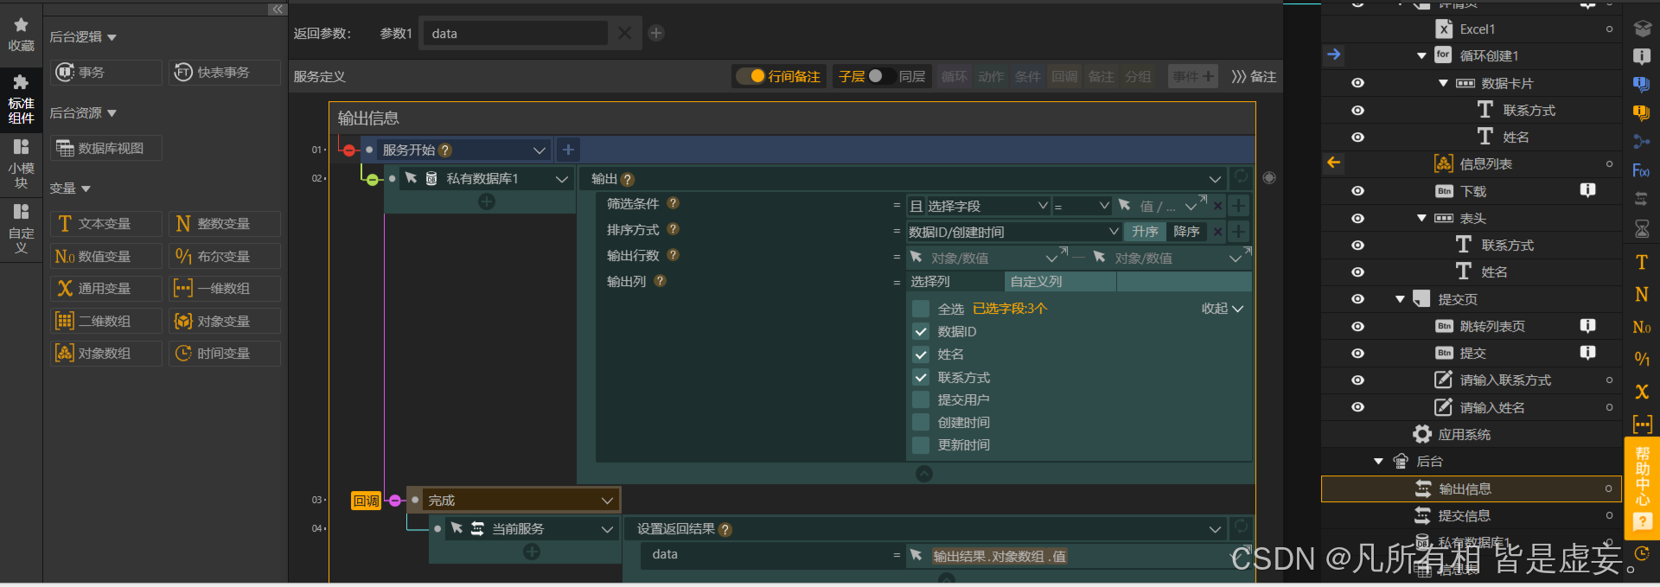This screenshot has width=1660, height=587.
Task: Open the 私有数据库1 dropdown
Action: click(x=562, y=179)
